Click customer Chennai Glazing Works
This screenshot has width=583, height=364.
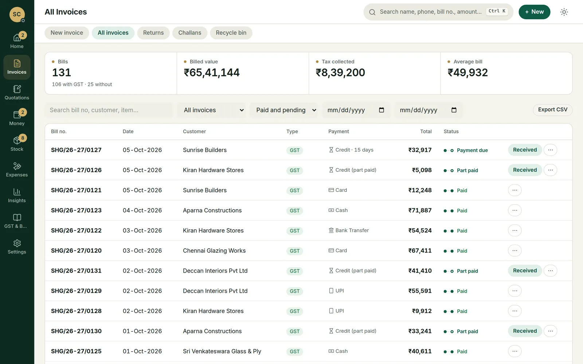214,251
